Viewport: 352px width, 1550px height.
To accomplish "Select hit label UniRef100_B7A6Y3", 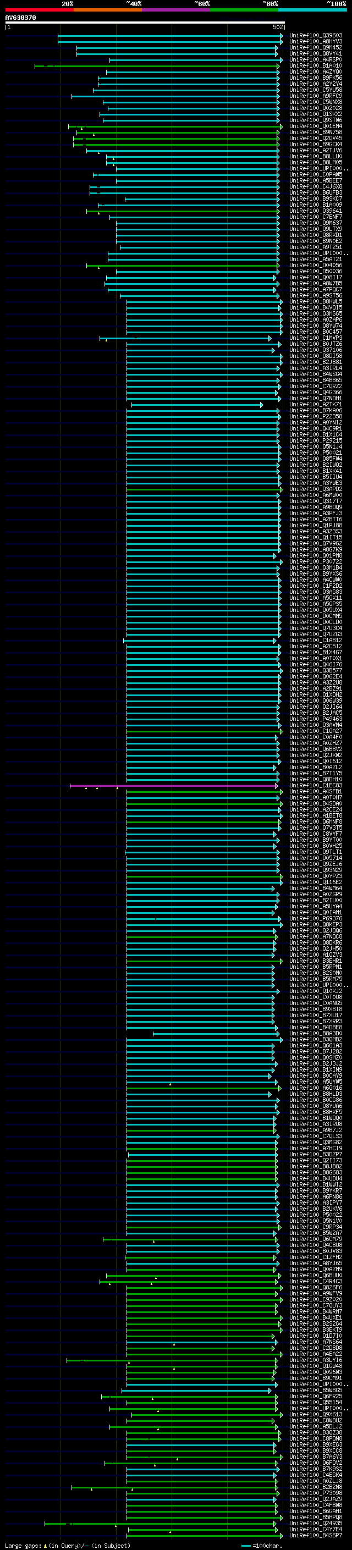I will 316,1456.
